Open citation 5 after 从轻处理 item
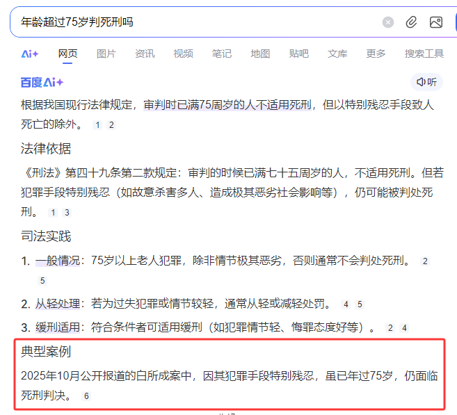Image resolution: width=457 pixels, height=415 pixels. [360, 304]
